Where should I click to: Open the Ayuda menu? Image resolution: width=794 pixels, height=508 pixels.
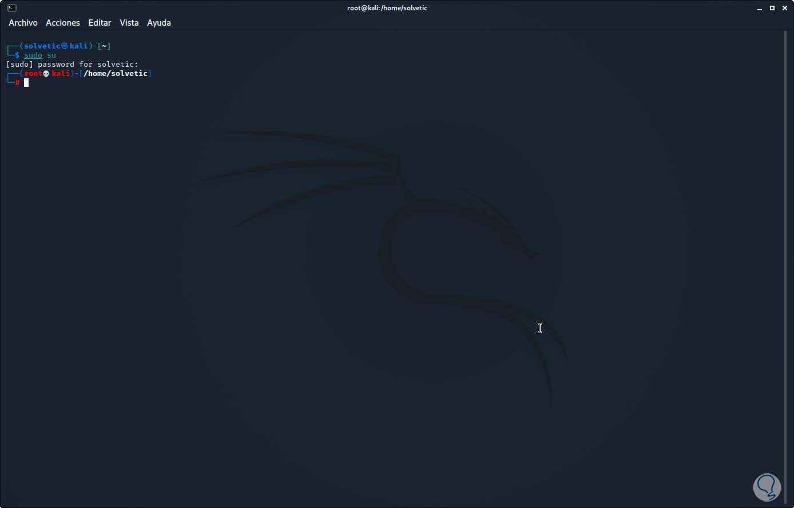click(159, 23)
